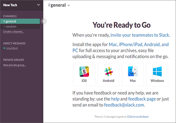Click the feedback@slack.com email link
The width and height of the screenshot is (176, 123).
pos(124,105)
